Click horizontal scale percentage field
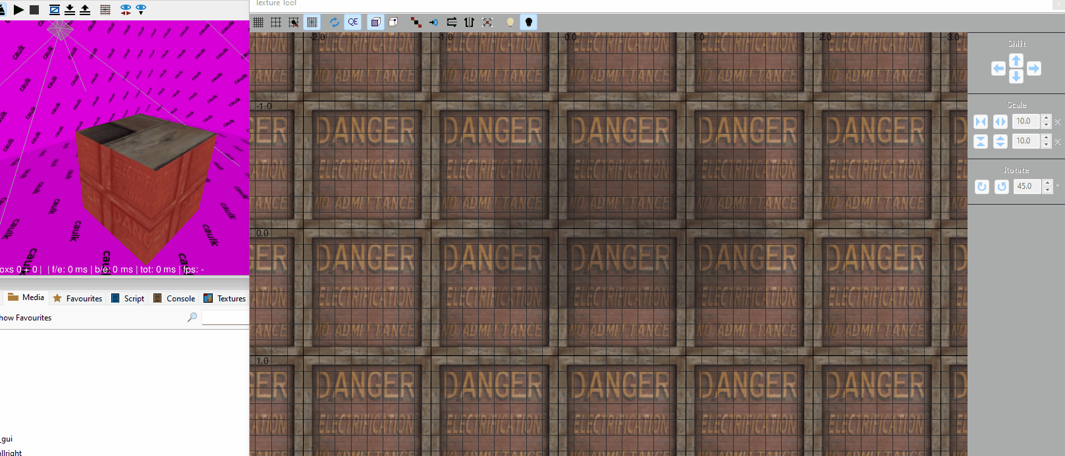The height and width of the screenshot is (456, 1065). tap(1026, 122)
